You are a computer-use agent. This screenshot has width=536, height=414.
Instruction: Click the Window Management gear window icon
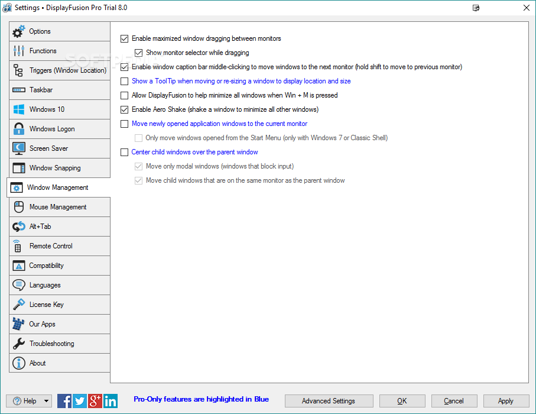[x=17, y=187]
